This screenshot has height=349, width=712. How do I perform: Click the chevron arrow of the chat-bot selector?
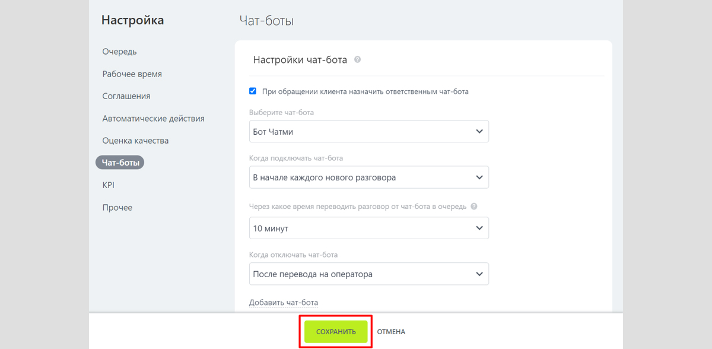pos(479,132)
